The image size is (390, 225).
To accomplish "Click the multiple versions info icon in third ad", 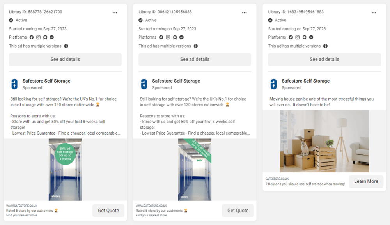I will (x=325, y=46).
